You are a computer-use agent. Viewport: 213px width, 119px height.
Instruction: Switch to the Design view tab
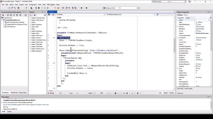click(165, 93)
